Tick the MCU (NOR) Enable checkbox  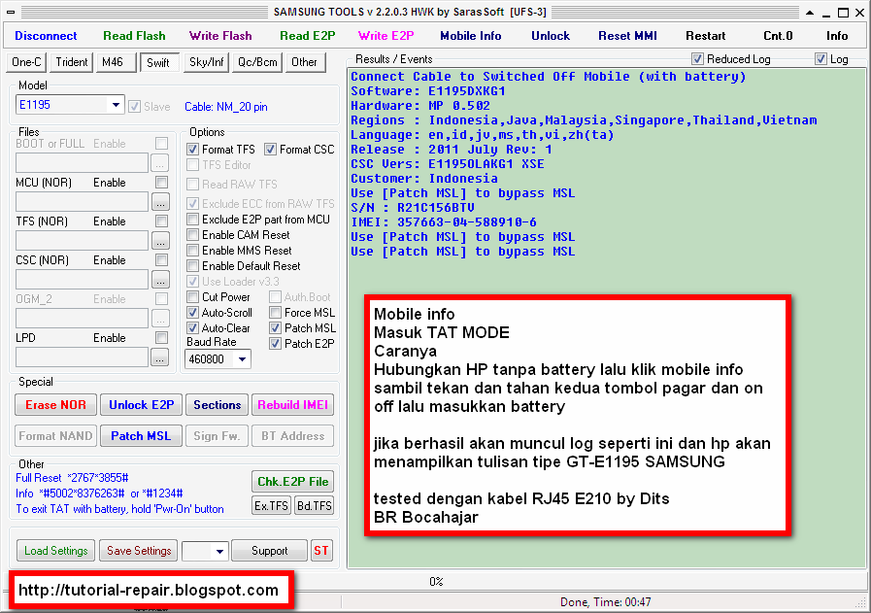pyautogui.click(x=161, y=183)
